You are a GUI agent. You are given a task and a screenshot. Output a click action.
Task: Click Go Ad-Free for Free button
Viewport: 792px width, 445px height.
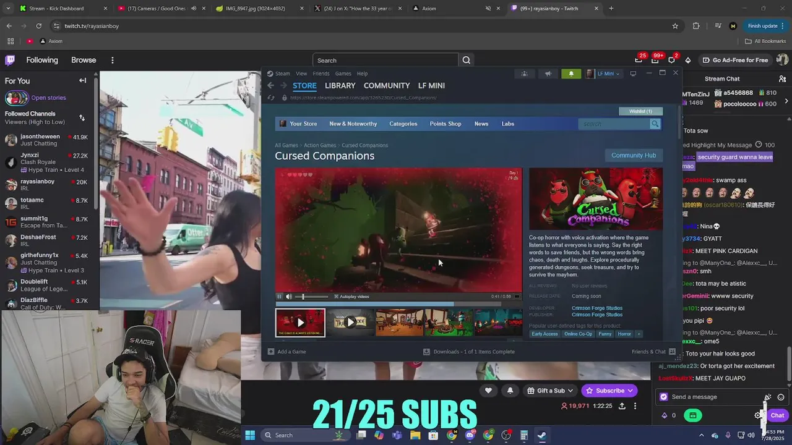[x=736, y=60]
